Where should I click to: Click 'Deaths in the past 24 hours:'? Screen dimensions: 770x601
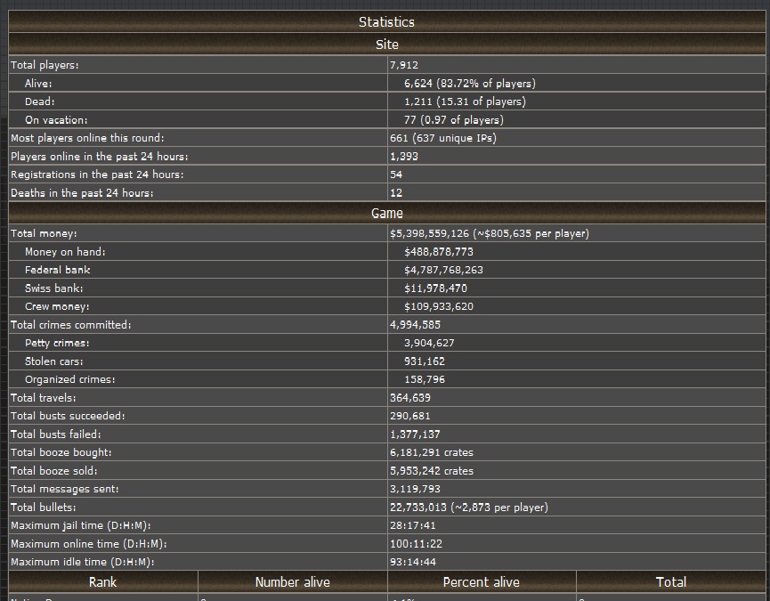[82, 193]
